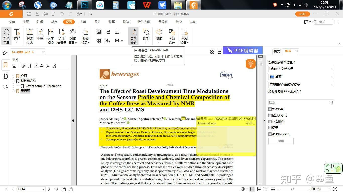This screenshot has height=193, width=343.
Task: Click the 逆序阅读 reverse reading icon
Action: coord(51,35)
